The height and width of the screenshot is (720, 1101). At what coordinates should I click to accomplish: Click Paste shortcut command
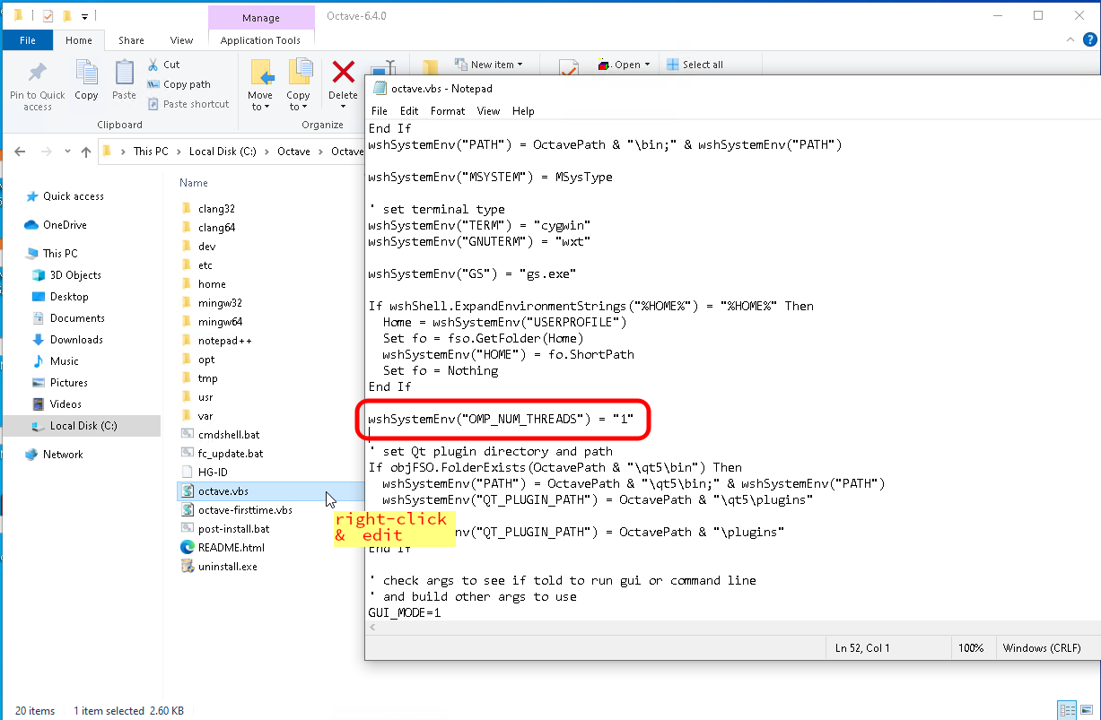(x=188, y=104)
